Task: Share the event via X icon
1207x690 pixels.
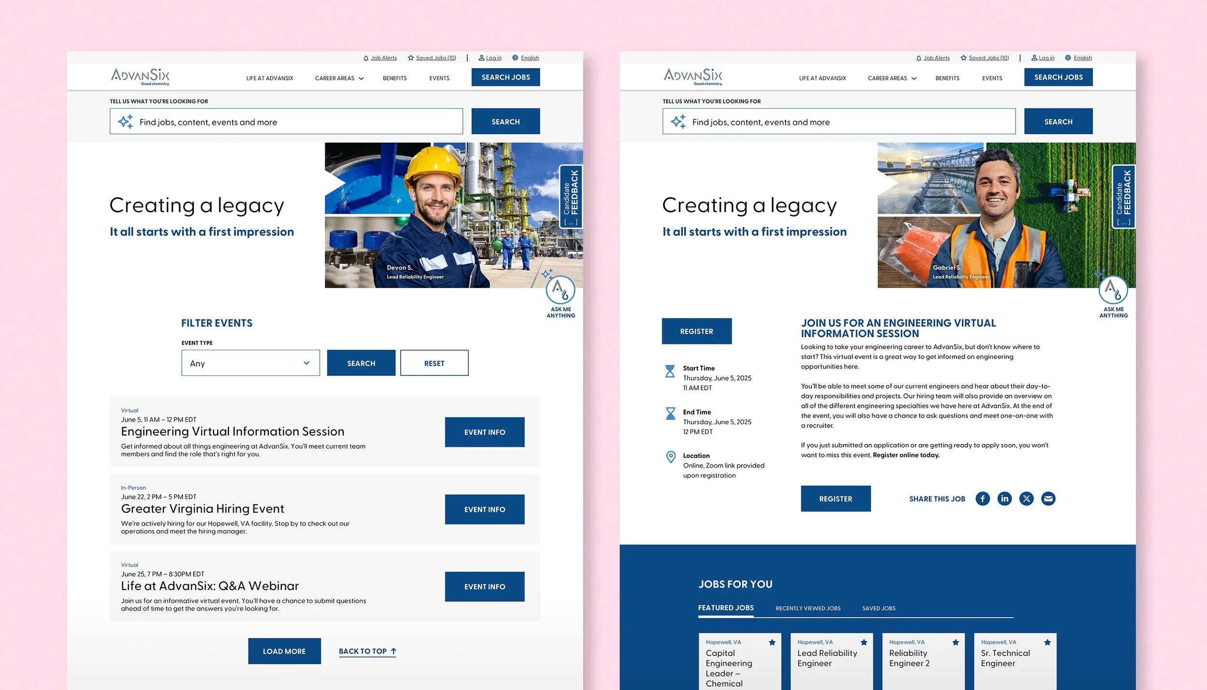Action: pos(1026,498)
